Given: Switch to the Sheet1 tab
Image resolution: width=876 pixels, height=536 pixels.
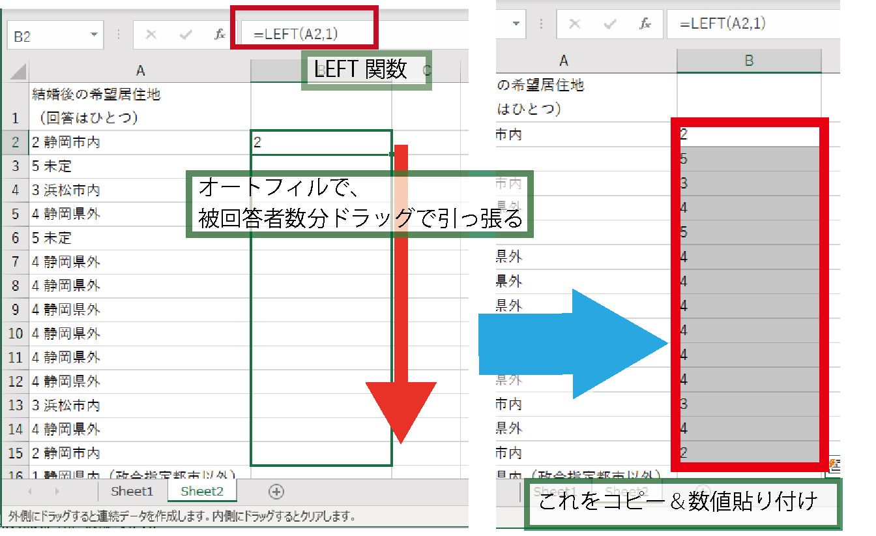Looking at the screenshot, I should pos(132,492).
